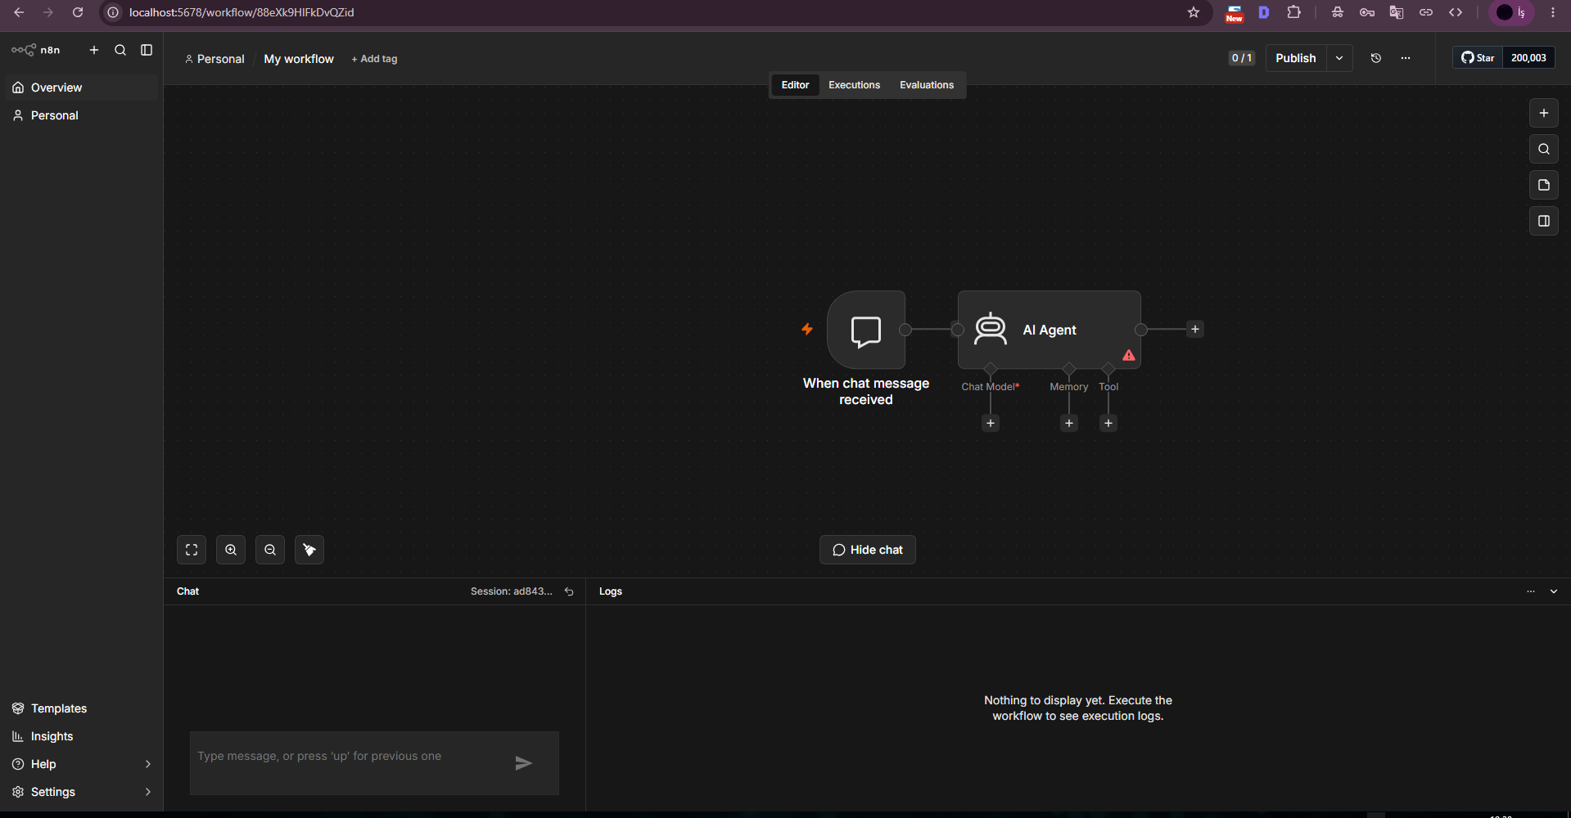Click the zoom out icon
Viewport: 1571px width, 818px height.
(270, 550)
